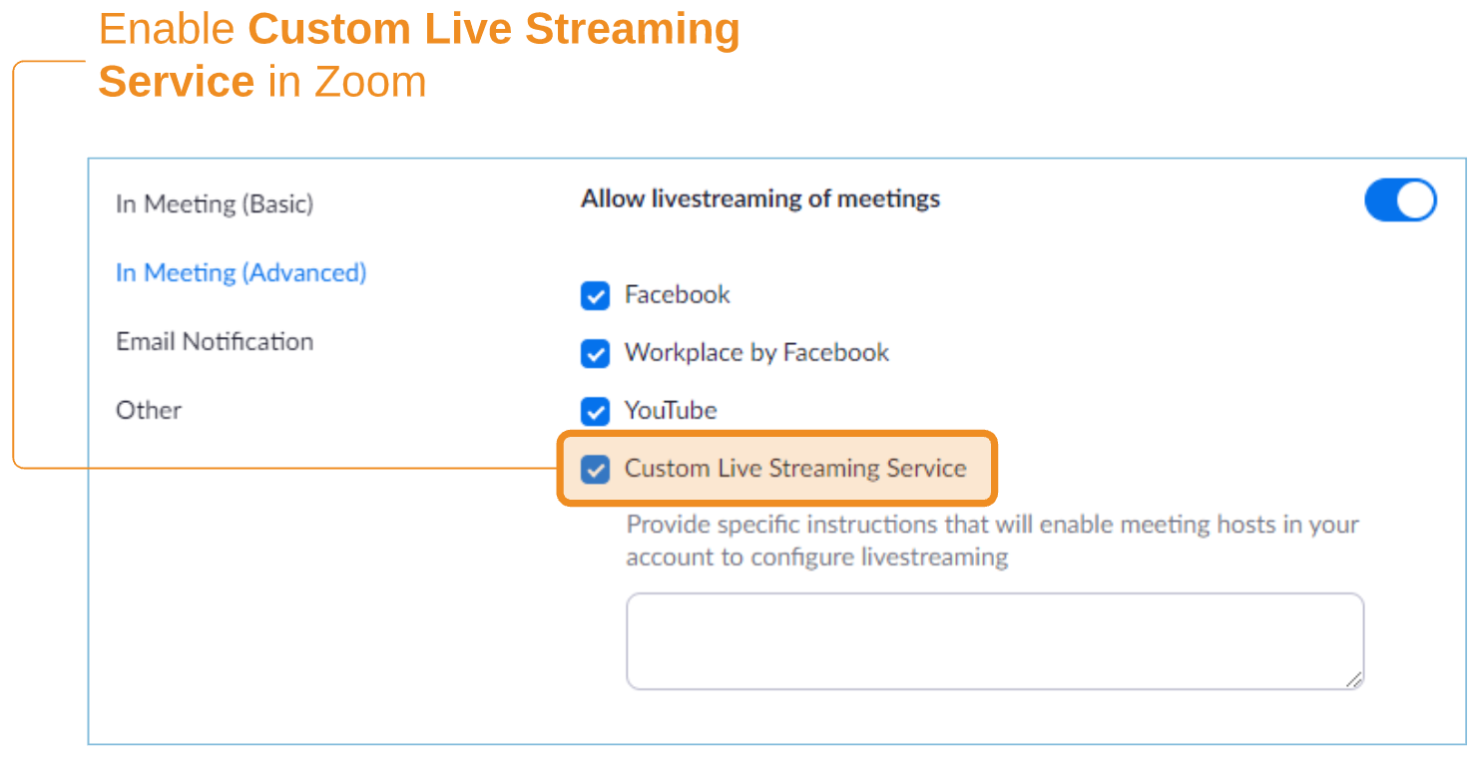Uncheck the Facebook streaming option
The image size is (1481, 761).
click(595, 295)
